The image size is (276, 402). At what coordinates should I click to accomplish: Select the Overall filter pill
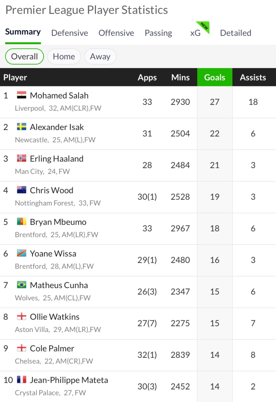pos(24,56)
